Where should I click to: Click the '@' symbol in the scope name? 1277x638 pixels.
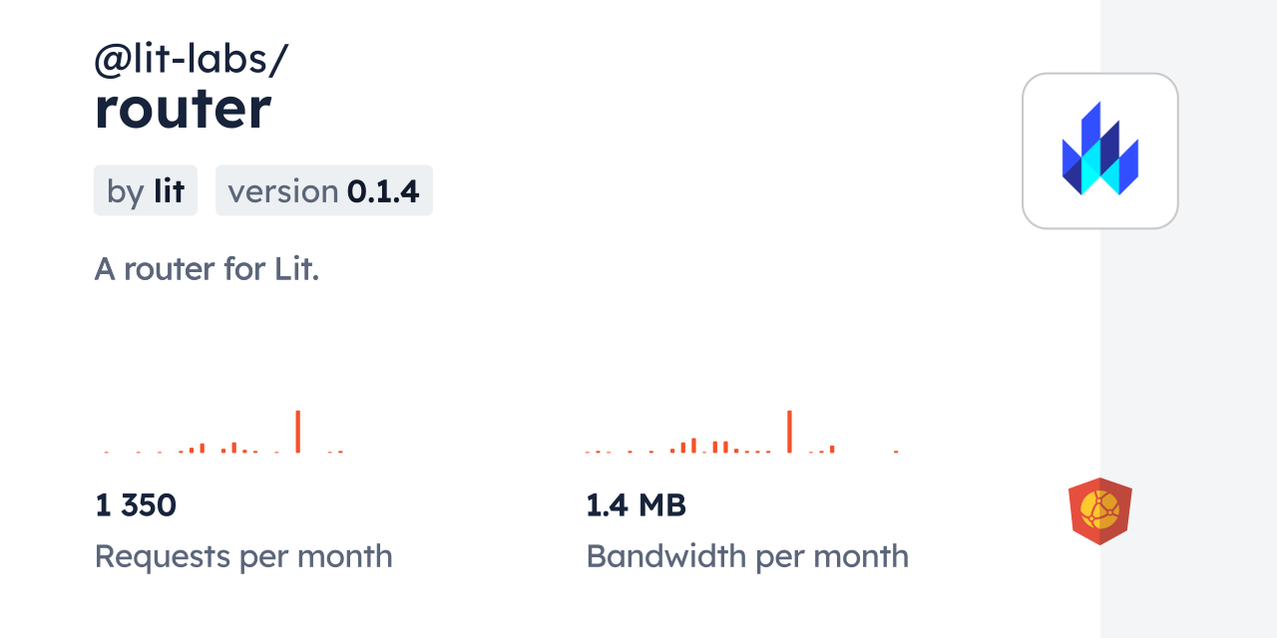click(x=108, y=61)
